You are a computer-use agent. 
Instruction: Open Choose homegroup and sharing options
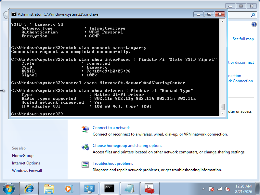coord(127,146)
